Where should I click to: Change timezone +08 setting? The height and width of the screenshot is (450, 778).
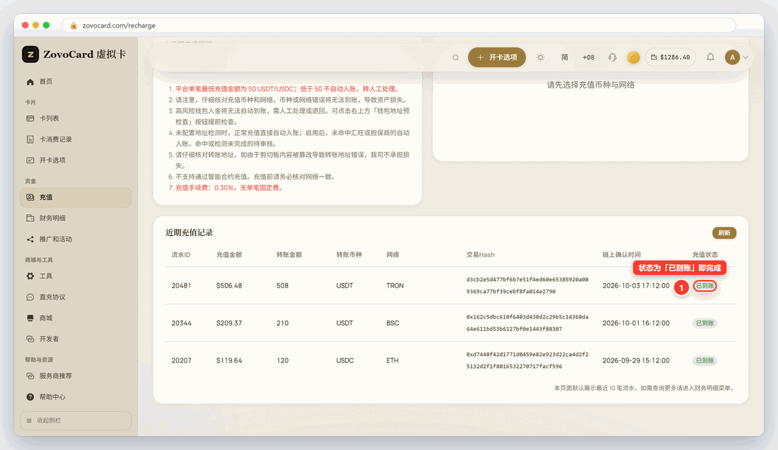pyautogui.click(x=588, y=57)
